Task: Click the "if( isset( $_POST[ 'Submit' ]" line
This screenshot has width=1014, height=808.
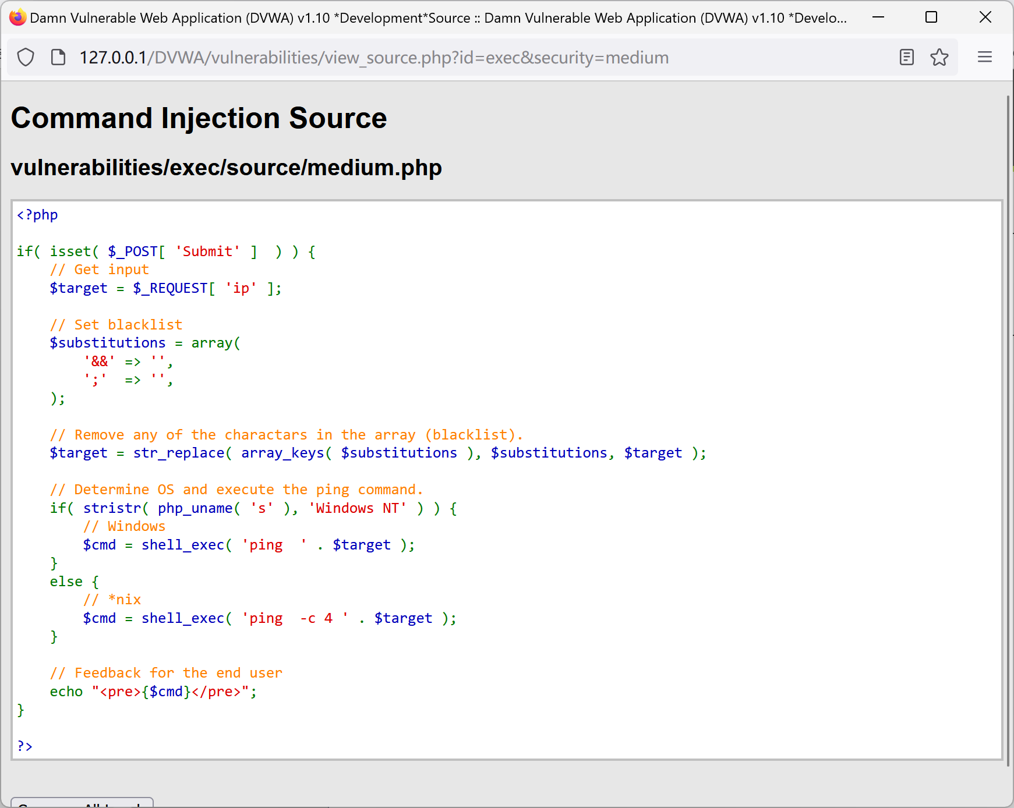Action: point(166,251)
